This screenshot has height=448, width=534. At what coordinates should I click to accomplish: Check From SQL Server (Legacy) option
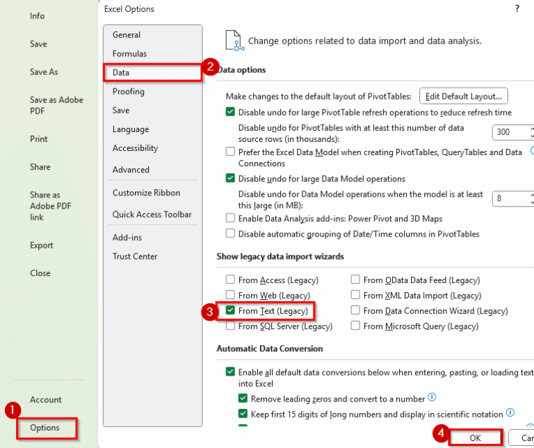click(230, 326)
